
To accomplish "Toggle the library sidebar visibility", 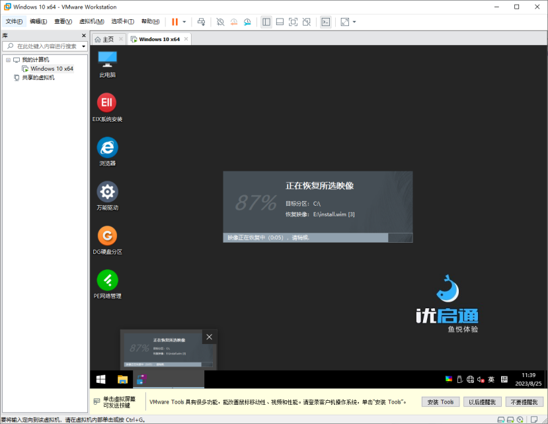I will (x=266, y=22).
